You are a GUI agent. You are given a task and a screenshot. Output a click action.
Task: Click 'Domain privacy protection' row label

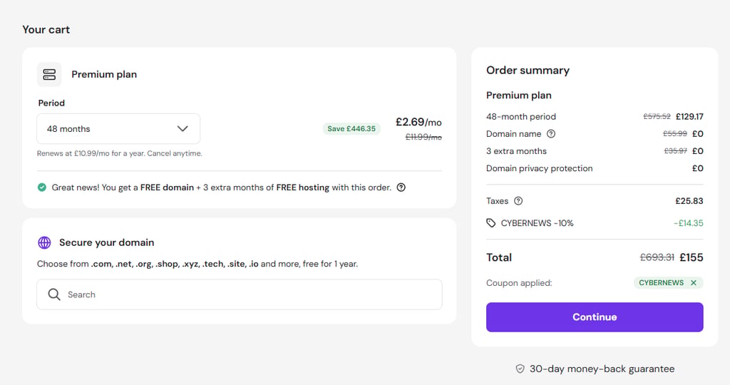point(539,168)
